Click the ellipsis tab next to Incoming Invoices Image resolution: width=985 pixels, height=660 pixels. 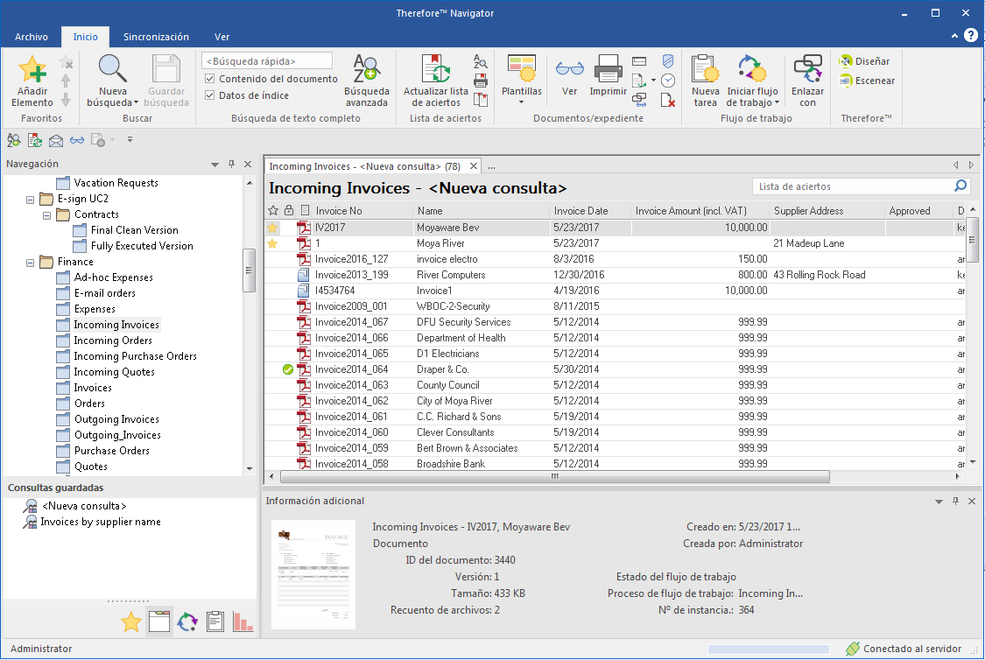491,166
